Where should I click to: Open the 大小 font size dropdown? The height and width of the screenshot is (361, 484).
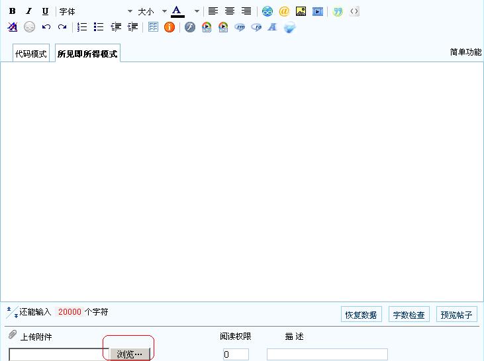tap(152, 11)
